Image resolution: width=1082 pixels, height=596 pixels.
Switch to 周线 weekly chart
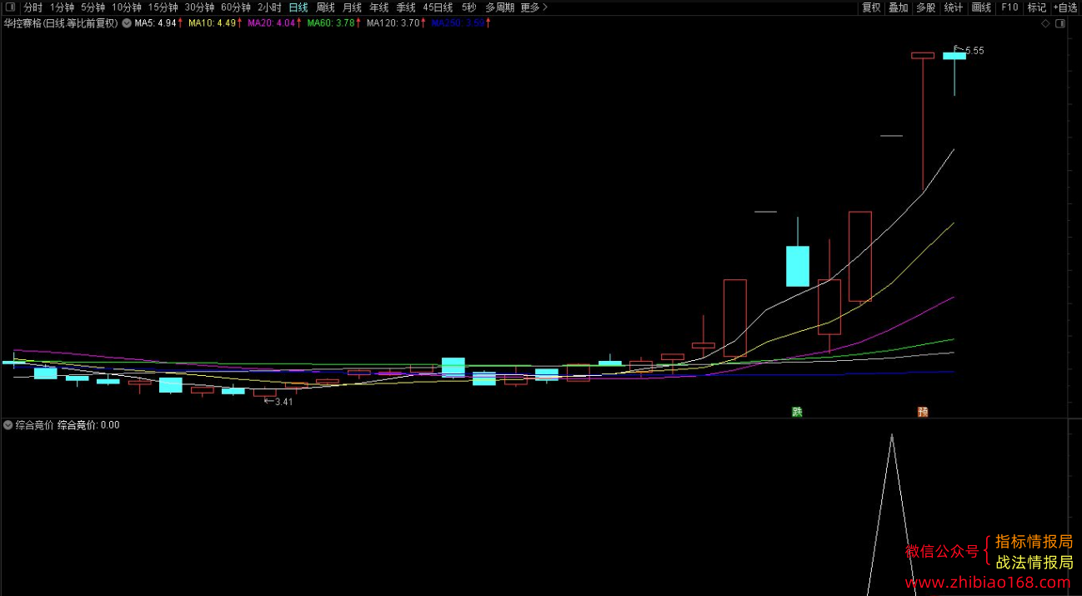pyautogui.click(x=325, y=8)
